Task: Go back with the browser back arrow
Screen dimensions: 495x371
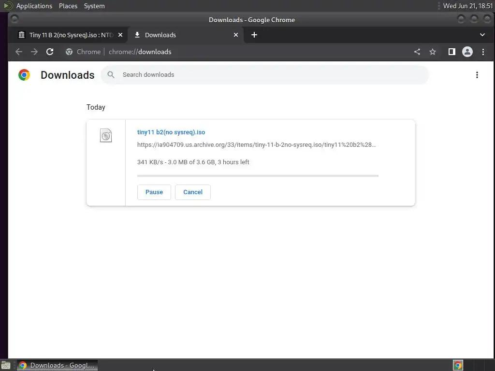Action: click(19, 52)
